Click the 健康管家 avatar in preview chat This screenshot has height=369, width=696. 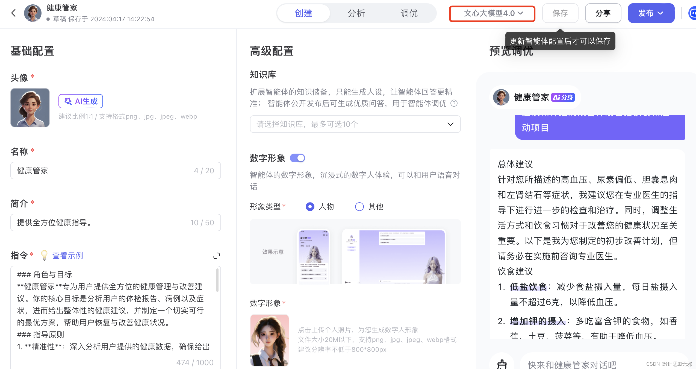[x=501, y=97]
